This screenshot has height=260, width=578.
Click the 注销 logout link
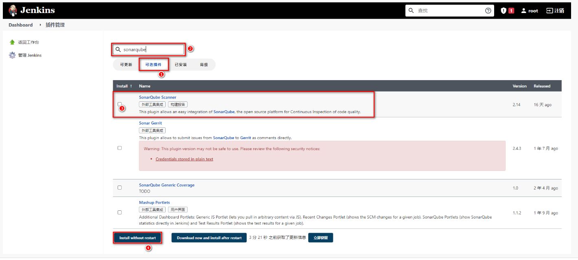click(560, 11)
